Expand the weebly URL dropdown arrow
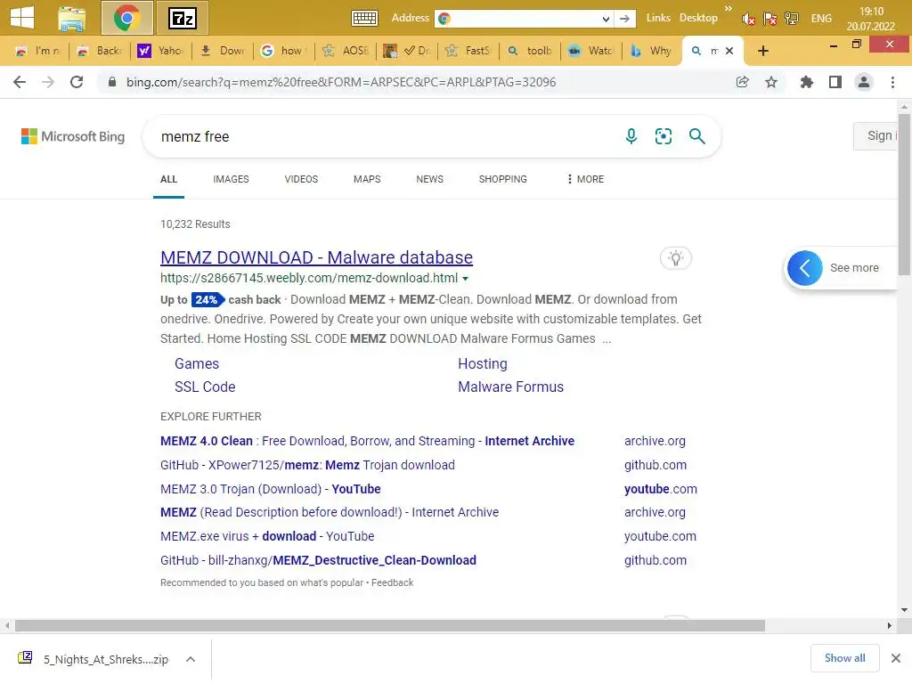Viewport: 912px width, 684px height. [465, 279]
